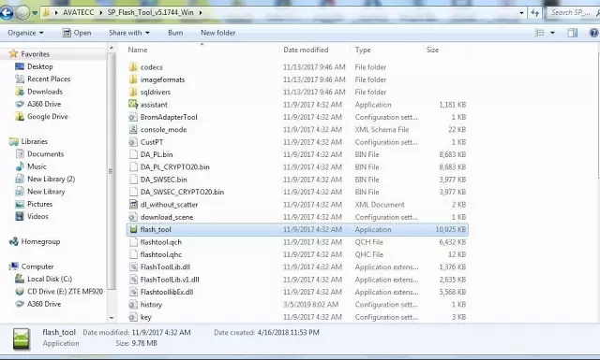Sort by Type column header
600x360 pixels.
[363, 50]
